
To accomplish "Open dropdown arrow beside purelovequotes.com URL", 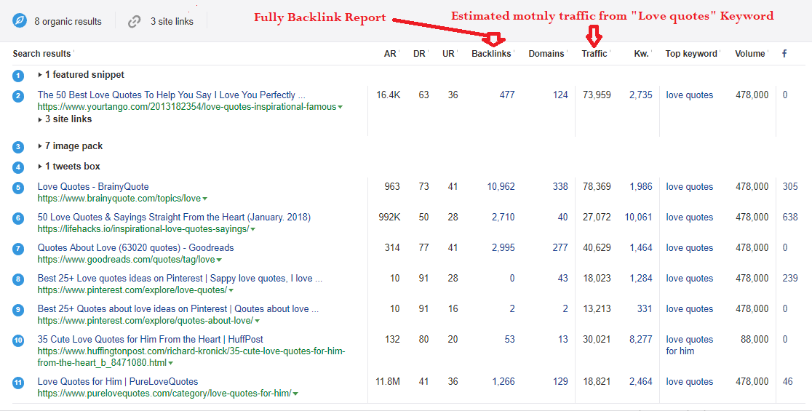I will click(295, 394).
